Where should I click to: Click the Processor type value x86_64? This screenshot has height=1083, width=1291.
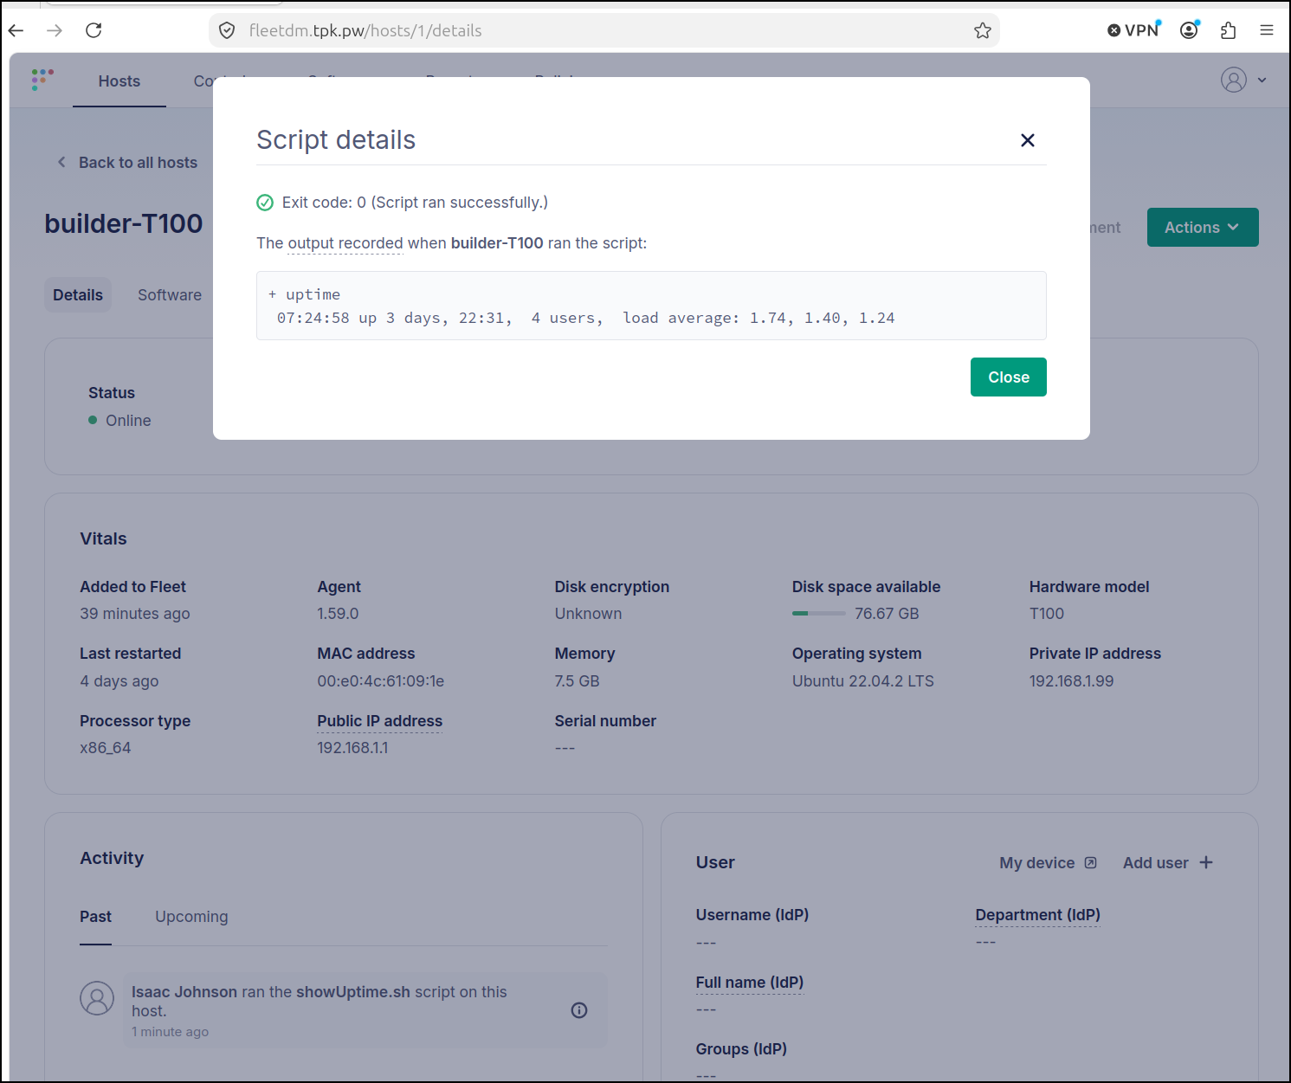106,748
